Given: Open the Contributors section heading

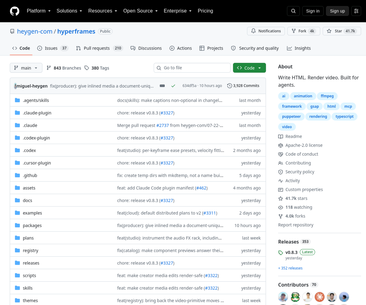Looking at the screenshot, I should coord(293,285).
